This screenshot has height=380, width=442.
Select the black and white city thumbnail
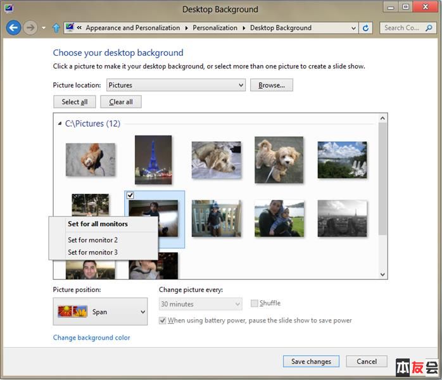pos(342,218)
